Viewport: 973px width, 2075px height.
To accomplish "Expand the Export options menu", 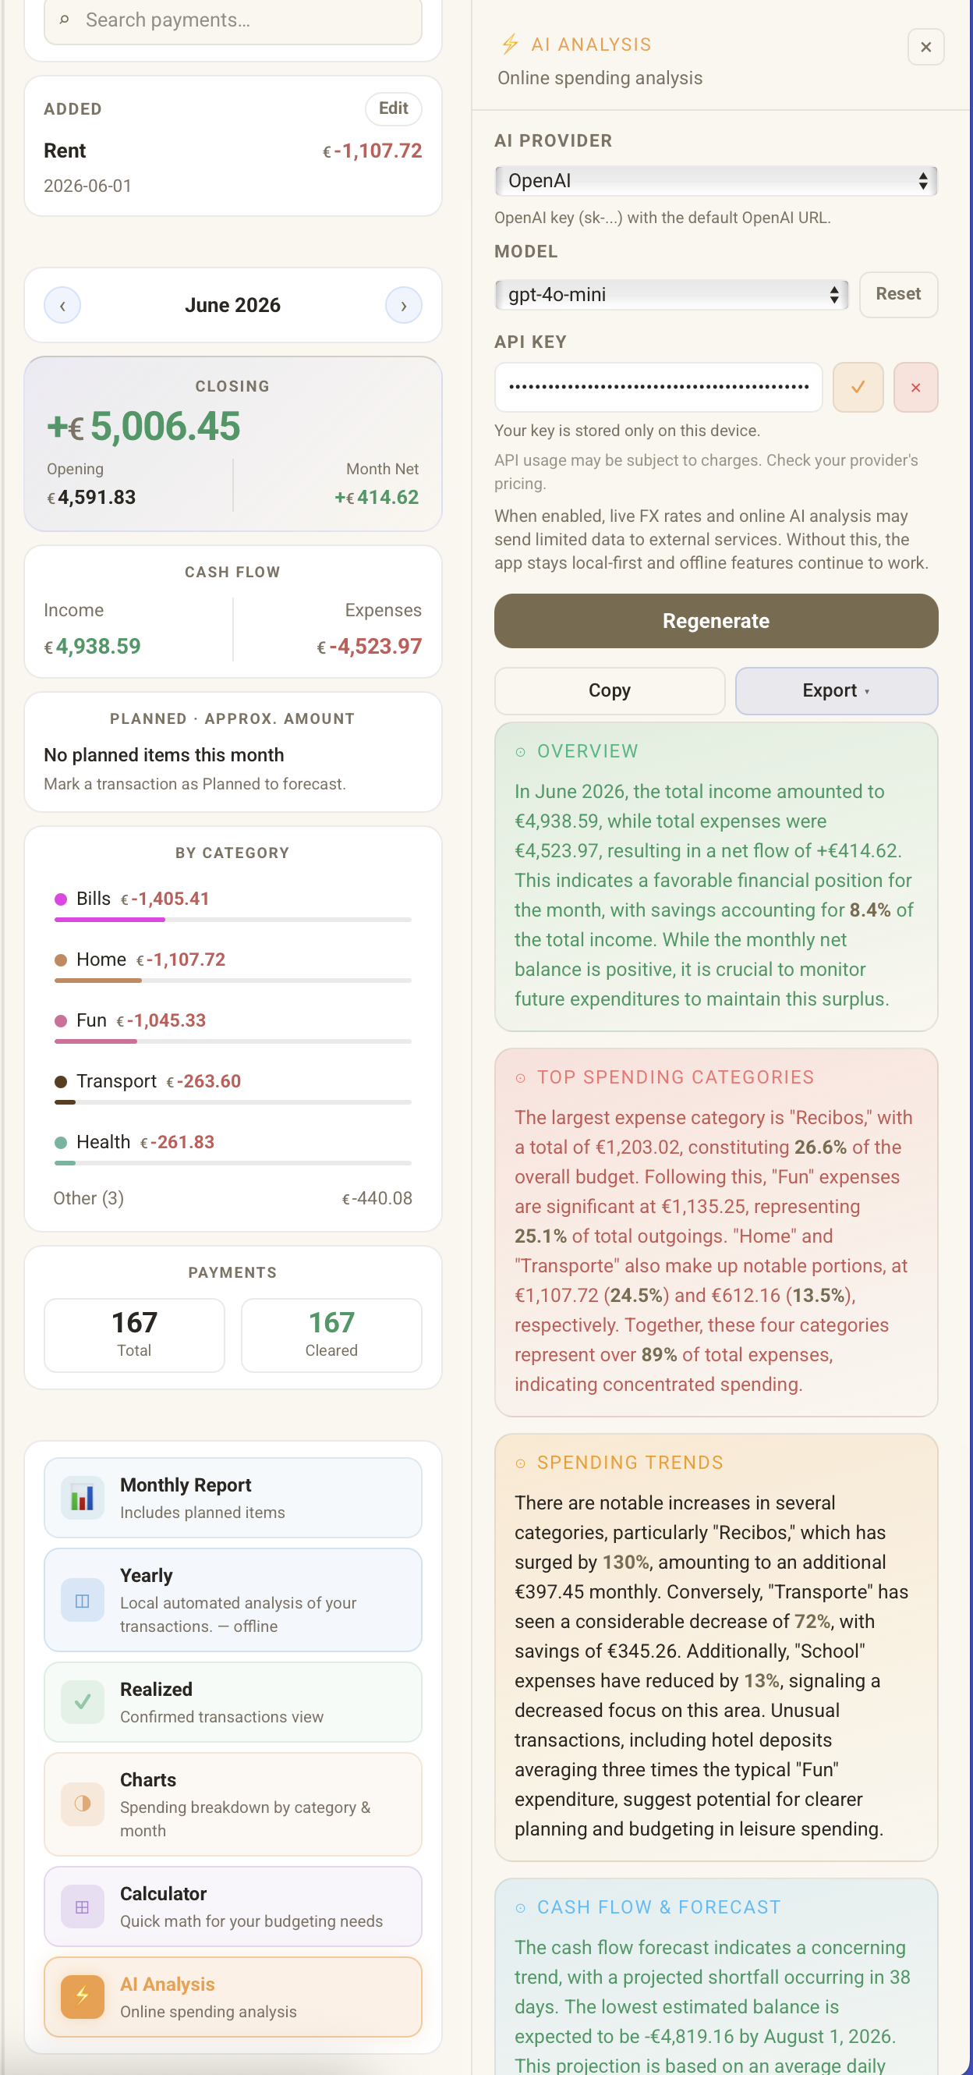I will pyautogui.click(x=837, y=690).
